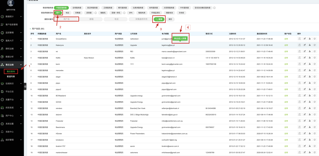Click the green 搜索 search button
The width and height of the screenshot is (319, 156).
(x=159, y=19)
